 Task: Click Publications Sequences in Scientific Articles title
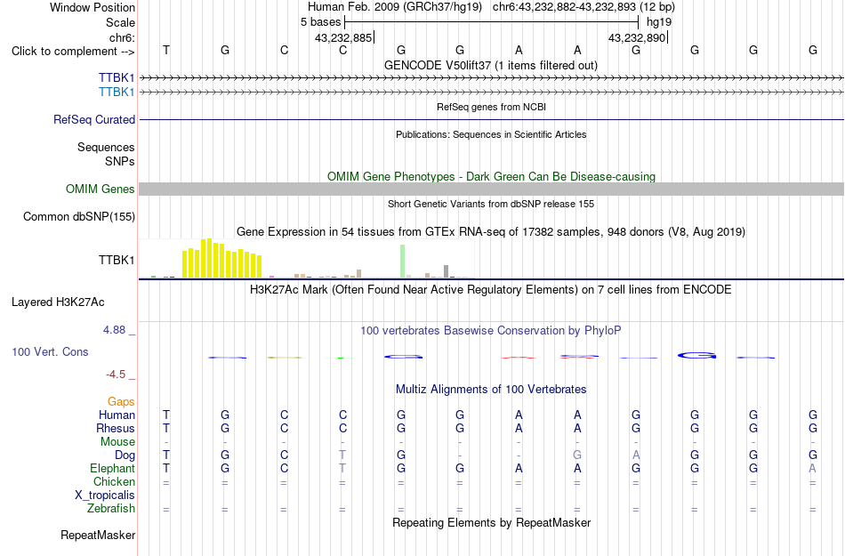pyautogui.click(x=491, y=134)
